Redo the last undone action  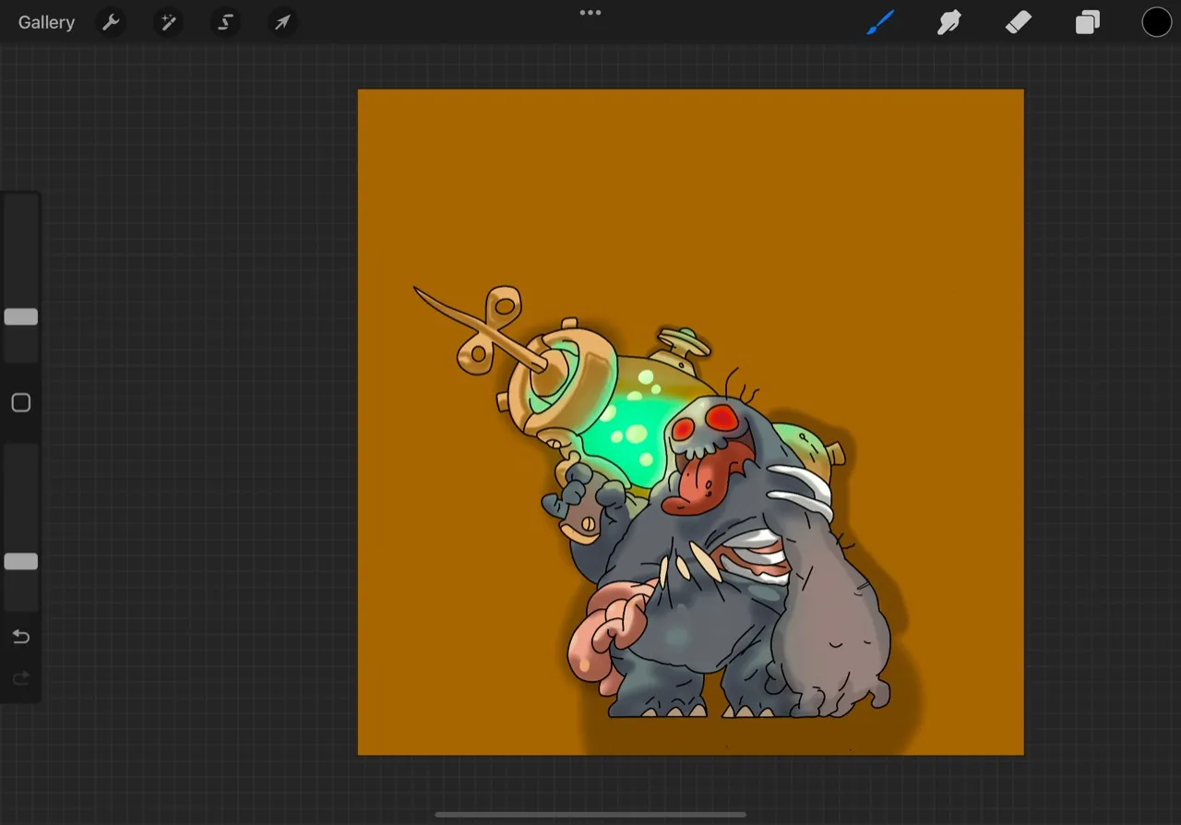[x=21, y=679]
